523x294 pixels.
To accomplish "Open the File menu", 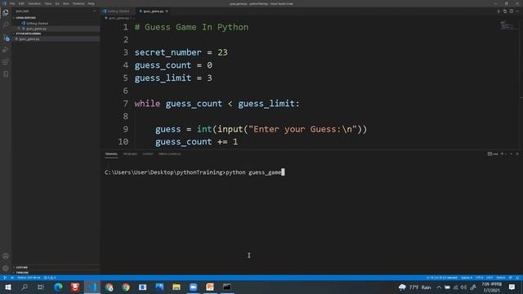I will pos(12,3).
